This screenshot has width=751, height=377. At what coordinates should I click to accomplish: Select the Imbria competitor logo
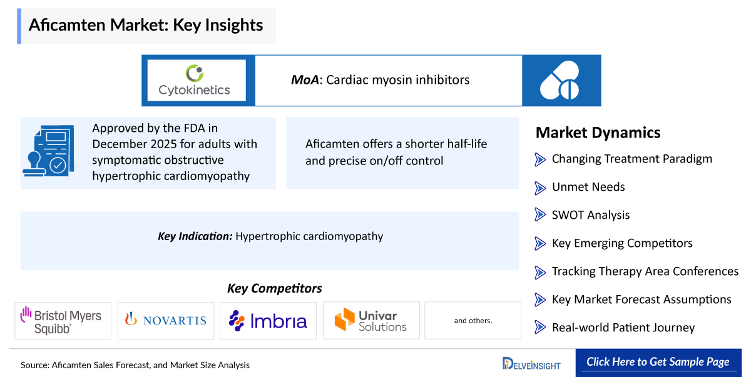tap(268, 320)
